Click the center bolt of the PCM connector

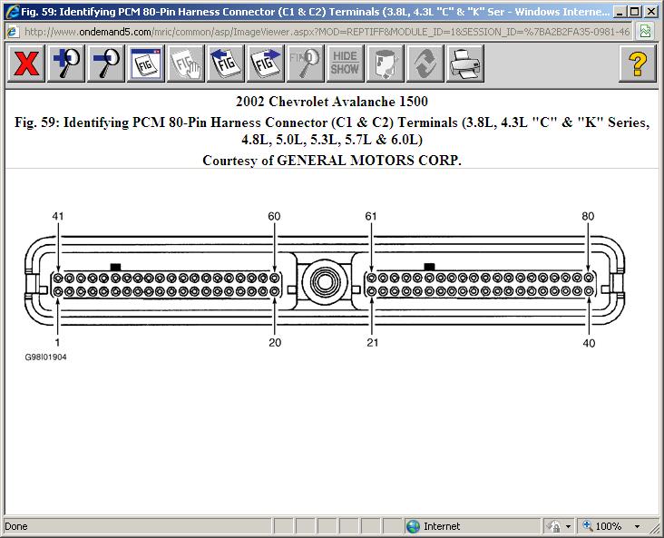tap(324, 282)
